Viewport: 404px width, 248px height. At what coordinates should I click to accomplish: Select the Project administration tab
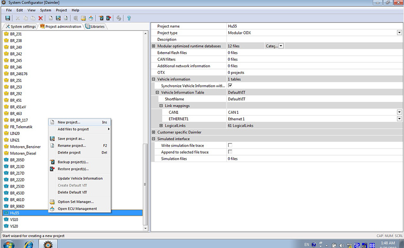[61, 26]
